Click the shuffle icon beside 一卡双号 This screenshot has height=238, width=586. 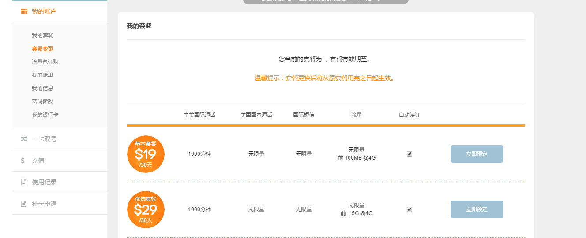pyautogui.click(x=24, y=139)
